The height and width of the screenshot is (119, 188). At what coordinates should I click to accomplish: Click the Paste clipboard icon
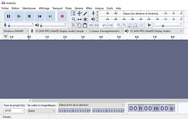point(85,25)
